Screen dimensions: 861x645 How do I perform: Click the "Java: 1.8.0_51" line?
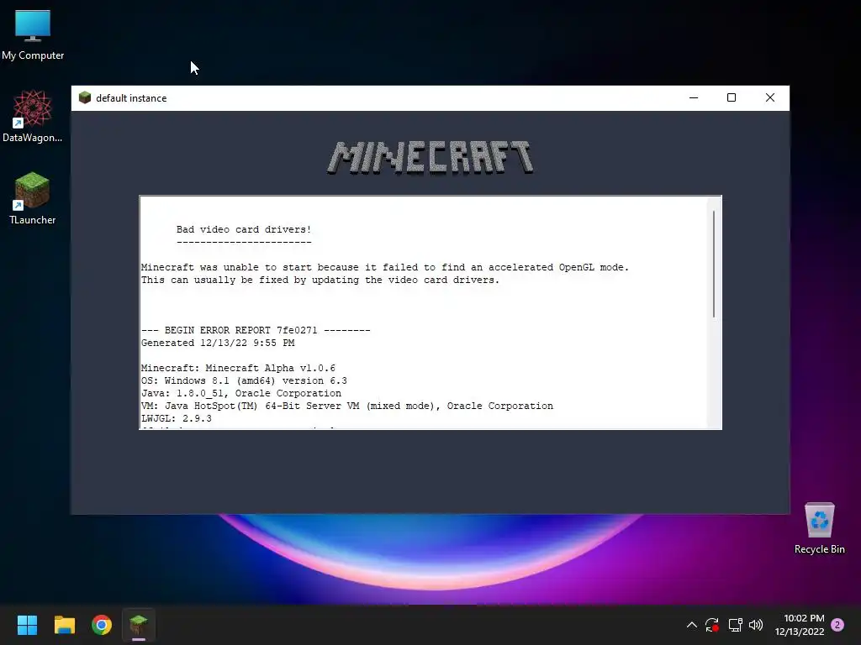pos(241,393)
